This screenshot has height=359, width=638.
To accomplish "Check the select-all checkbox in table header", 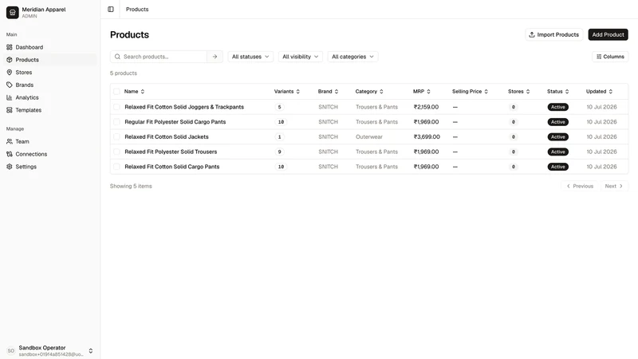I will 116,92.
